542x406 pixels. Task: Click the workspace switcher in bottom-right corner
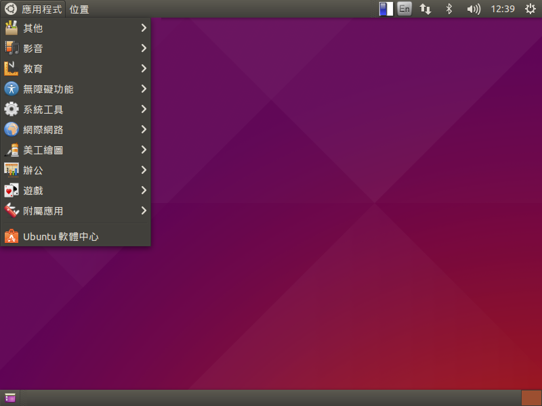[x=530, y=398]
